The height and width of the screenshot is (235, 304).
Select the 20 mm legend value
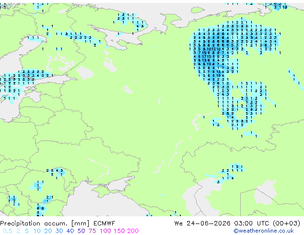pos(48,231)
